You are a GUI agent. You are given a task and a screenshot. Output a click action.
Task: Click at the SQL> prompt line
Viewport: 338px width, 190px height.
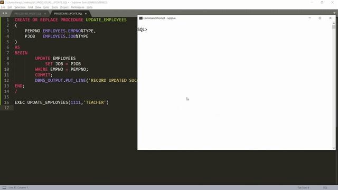coord(142,30)
